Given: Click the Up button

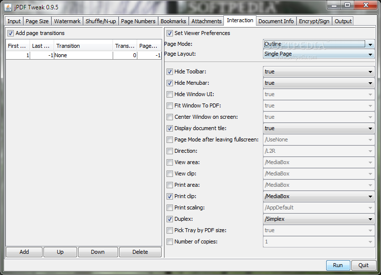Looking at the screenshot, I should coord(60,252).
